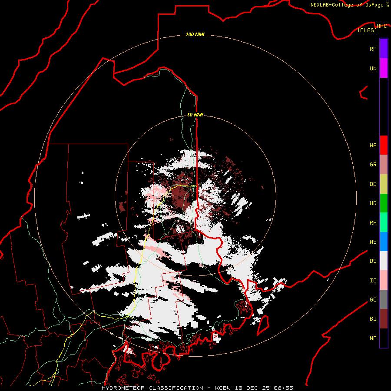Click the 10 DEC 25 date text

click(x=252, y=388)
